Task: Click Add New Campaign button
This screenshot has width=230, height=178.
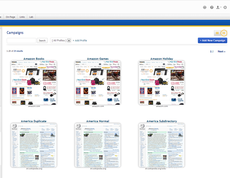Action: (x=213, y=40)
